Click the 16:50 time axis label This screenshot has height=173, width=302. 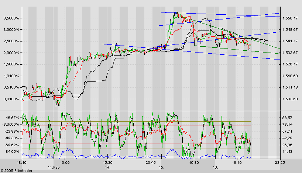(65, 163)
